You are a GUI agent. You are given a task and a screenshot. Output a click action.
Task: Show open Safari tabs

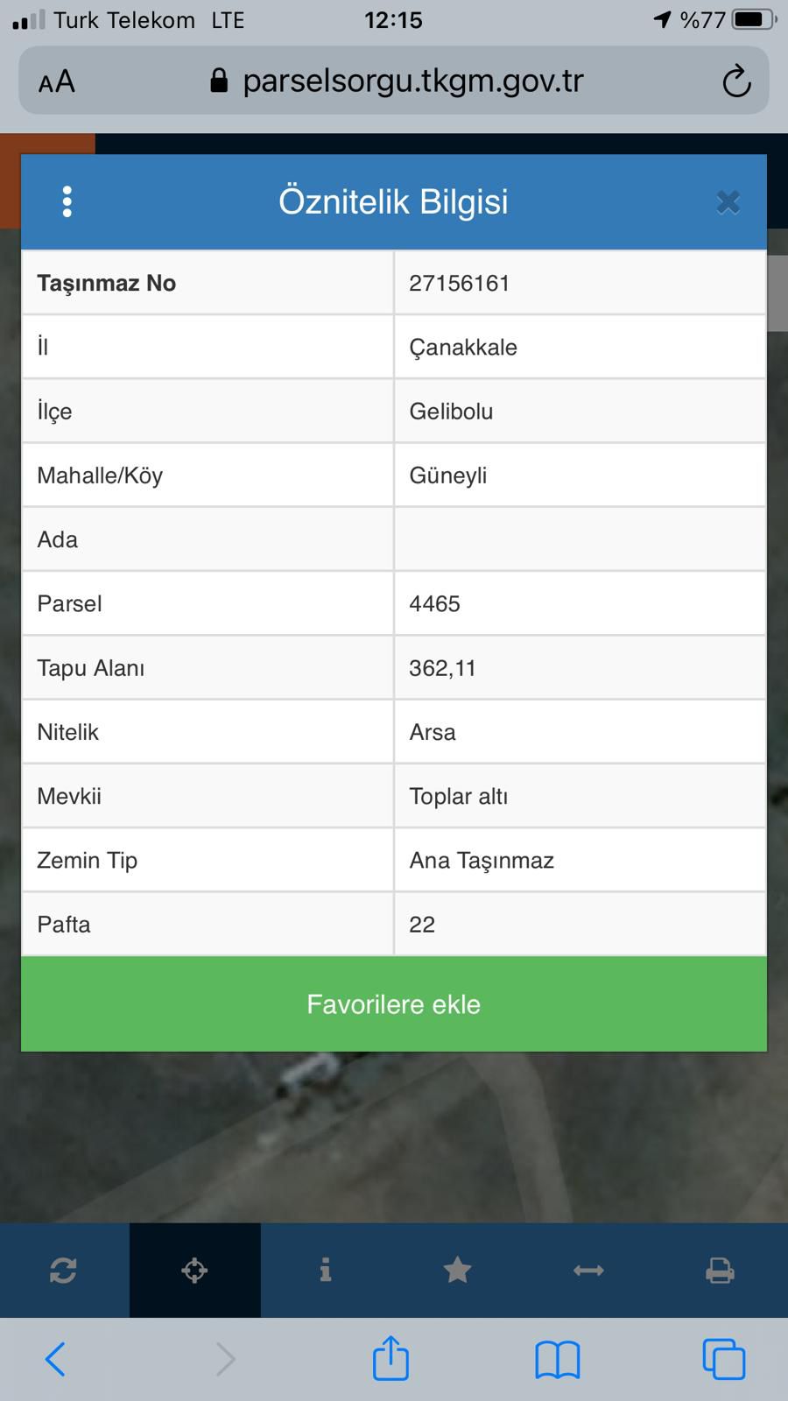coord(723,1359)
